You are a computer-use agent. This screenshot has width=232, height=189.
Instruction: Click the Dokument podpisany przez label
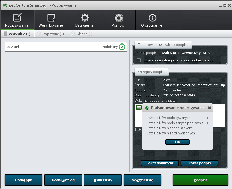tap(155, 101)
